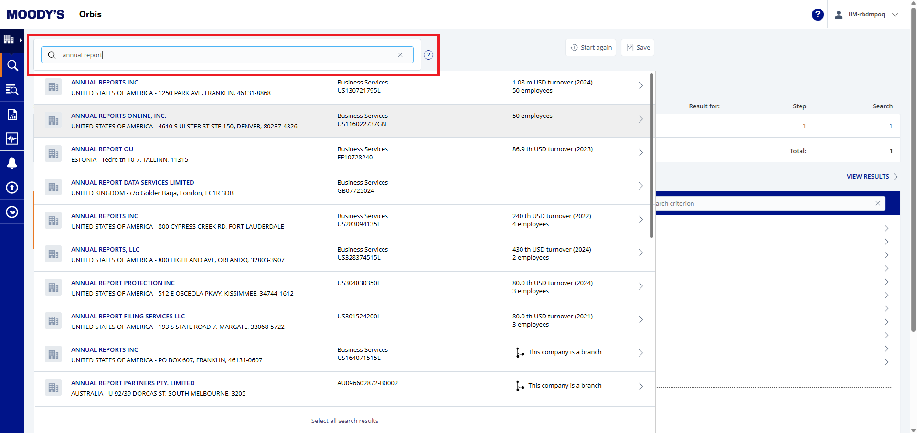
Task: Click the blue help icon in header
Action: (818, 14)
